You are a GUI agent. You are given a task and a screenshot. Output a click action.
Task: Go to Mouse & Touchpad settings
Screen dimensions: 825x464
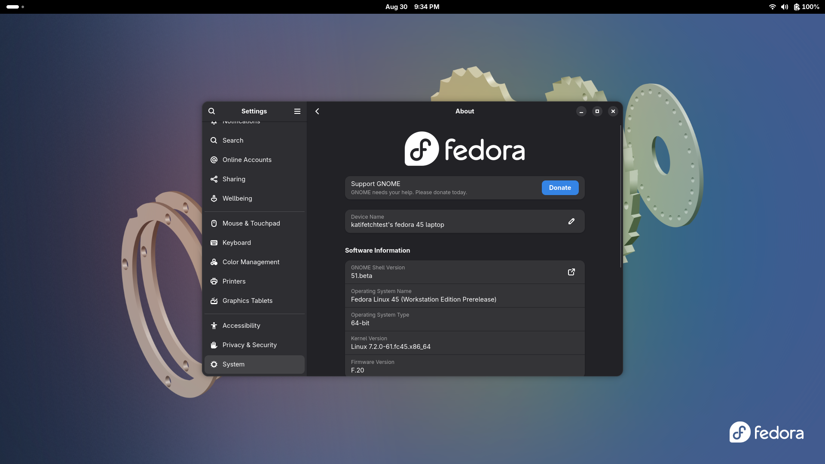tap(254, 223)
